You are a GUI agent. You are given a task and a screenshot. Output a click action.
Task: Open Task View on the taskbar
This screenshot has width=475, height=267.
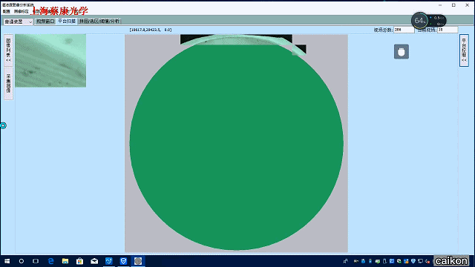pyautogui.click(x=36, y=261)
